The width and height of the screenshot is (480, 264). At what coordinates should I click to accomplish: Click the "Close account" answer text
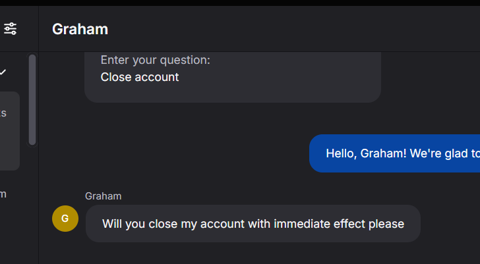point(140,77)
